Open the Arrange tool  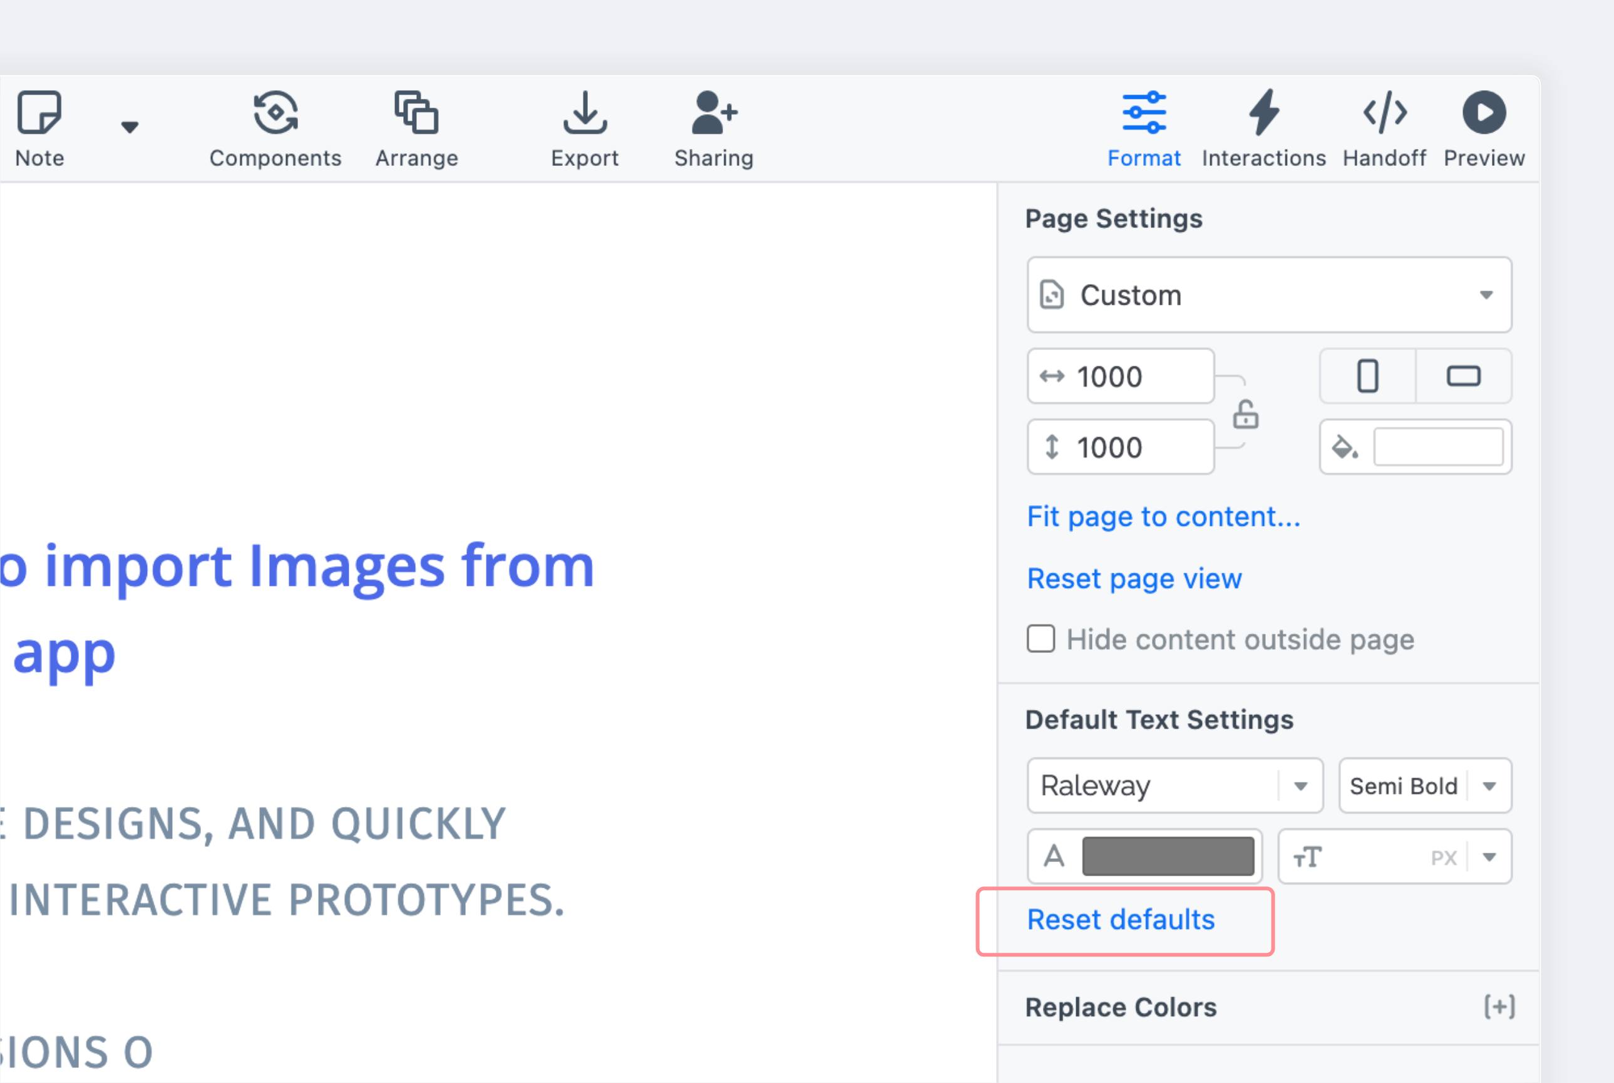tap(416, 113)
